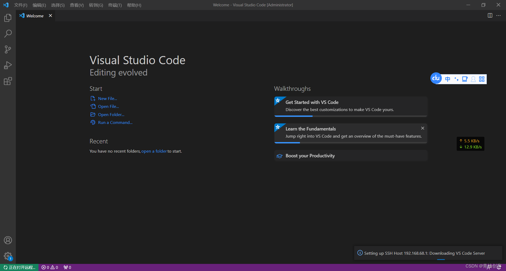The width and height of the screenshot is (506, 271).
Task: Open the Run and Debug view icon
Action: click(8, 65)
